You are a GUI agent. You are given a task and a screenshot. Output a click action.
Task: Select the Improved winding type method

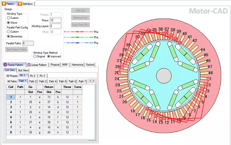49,56
